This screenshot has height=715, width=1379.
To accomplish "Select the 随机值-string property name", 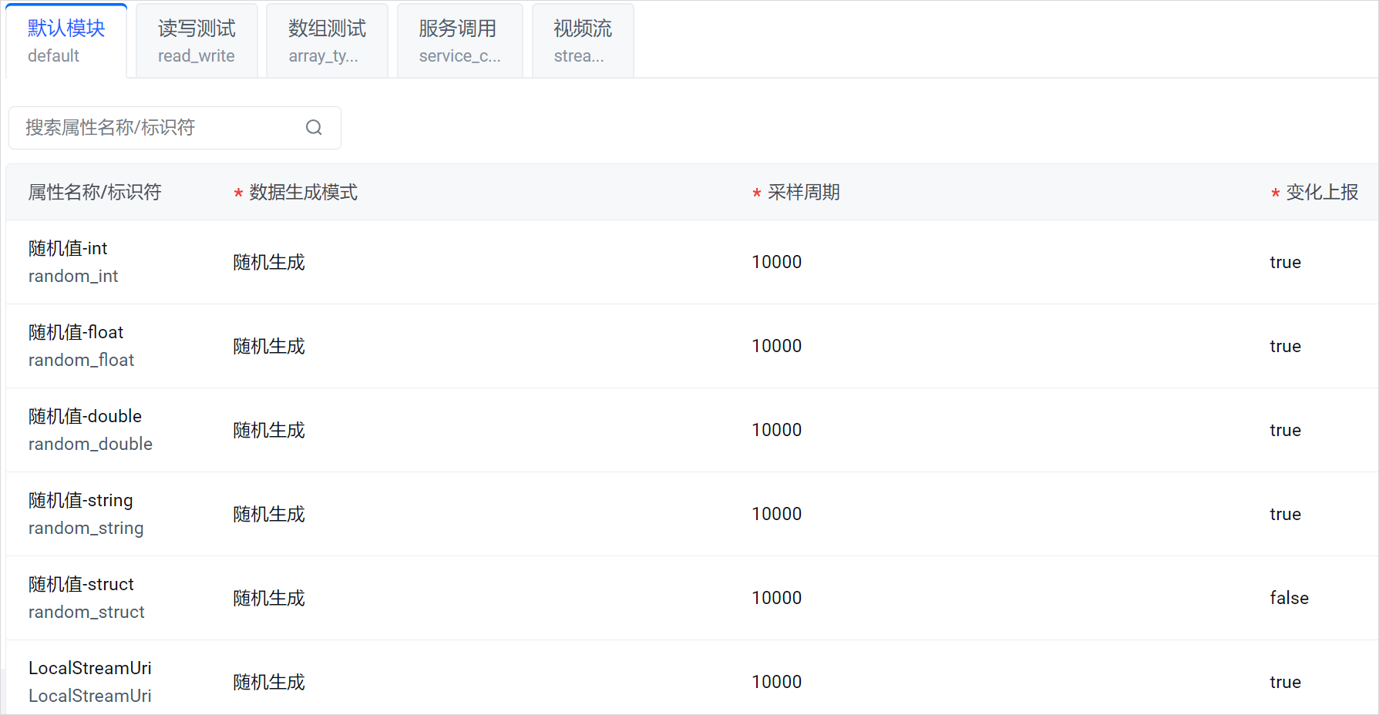I will [80, 500].
